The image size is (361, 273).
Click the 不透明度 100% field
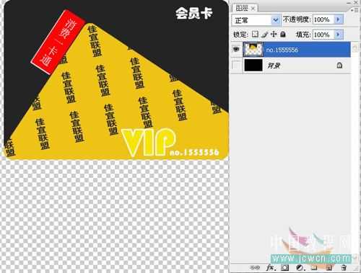[x=324, y=19]
